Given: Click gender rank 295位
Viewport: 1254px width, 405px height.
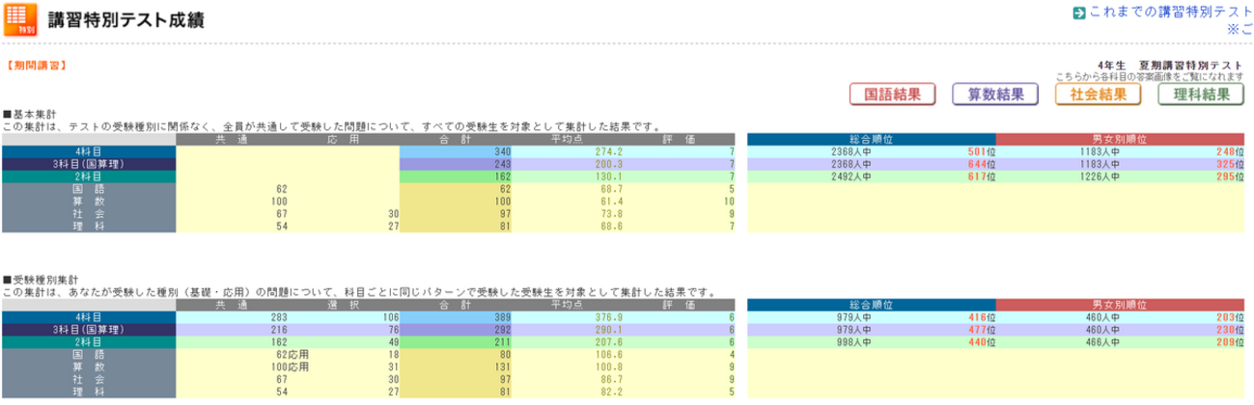Looking at the screenshot, I should [x=1230, y=176].
